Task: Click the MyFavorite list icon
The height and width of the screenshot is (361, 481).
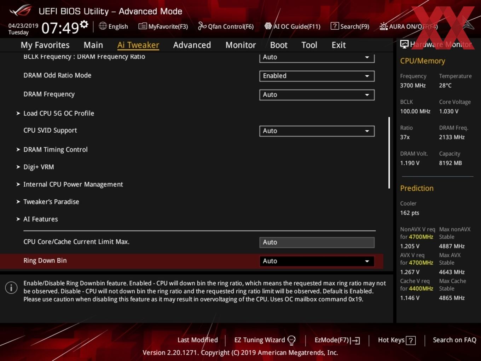Action: pyautogui.click(x=143, y=26)
